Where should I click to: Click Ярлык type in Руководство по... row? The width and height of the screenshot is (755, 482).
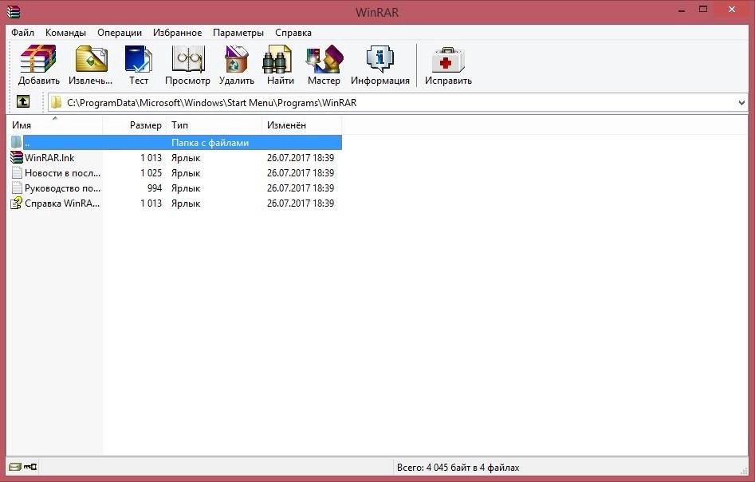coord(186,188)
